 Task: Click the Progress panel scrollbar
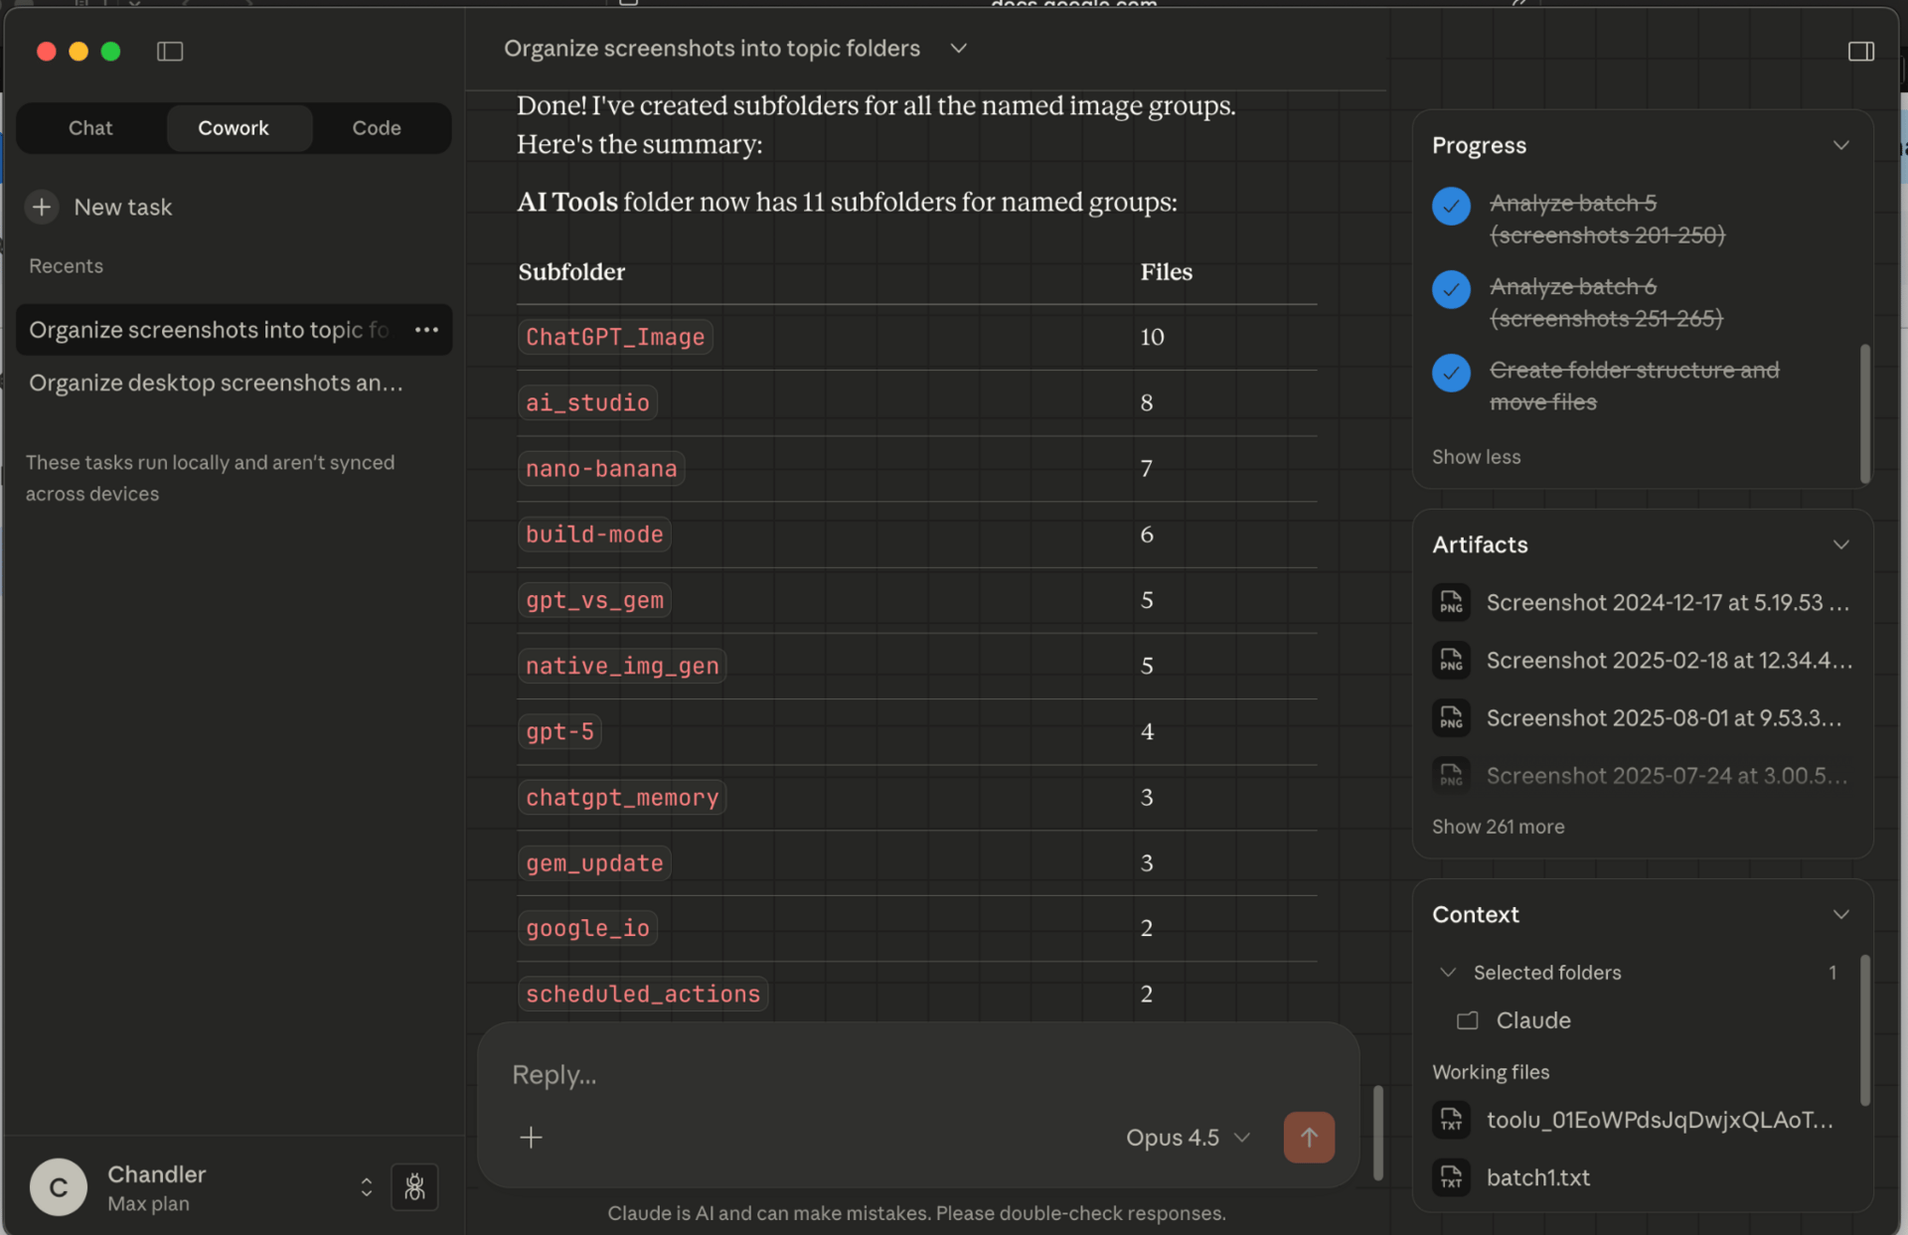[1864, 412]
